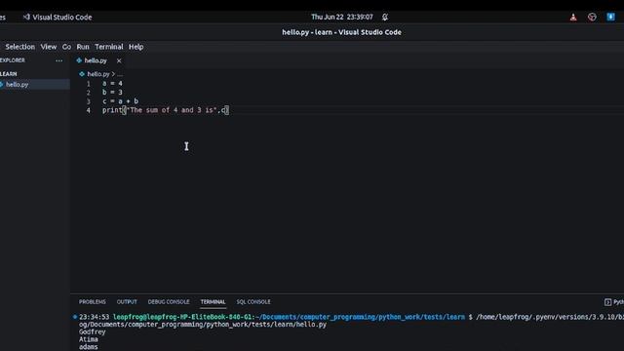Viewport: 624px width, 351px height.
Task: Click the VLC cone tray icon
Action: (x=573, y=18)
